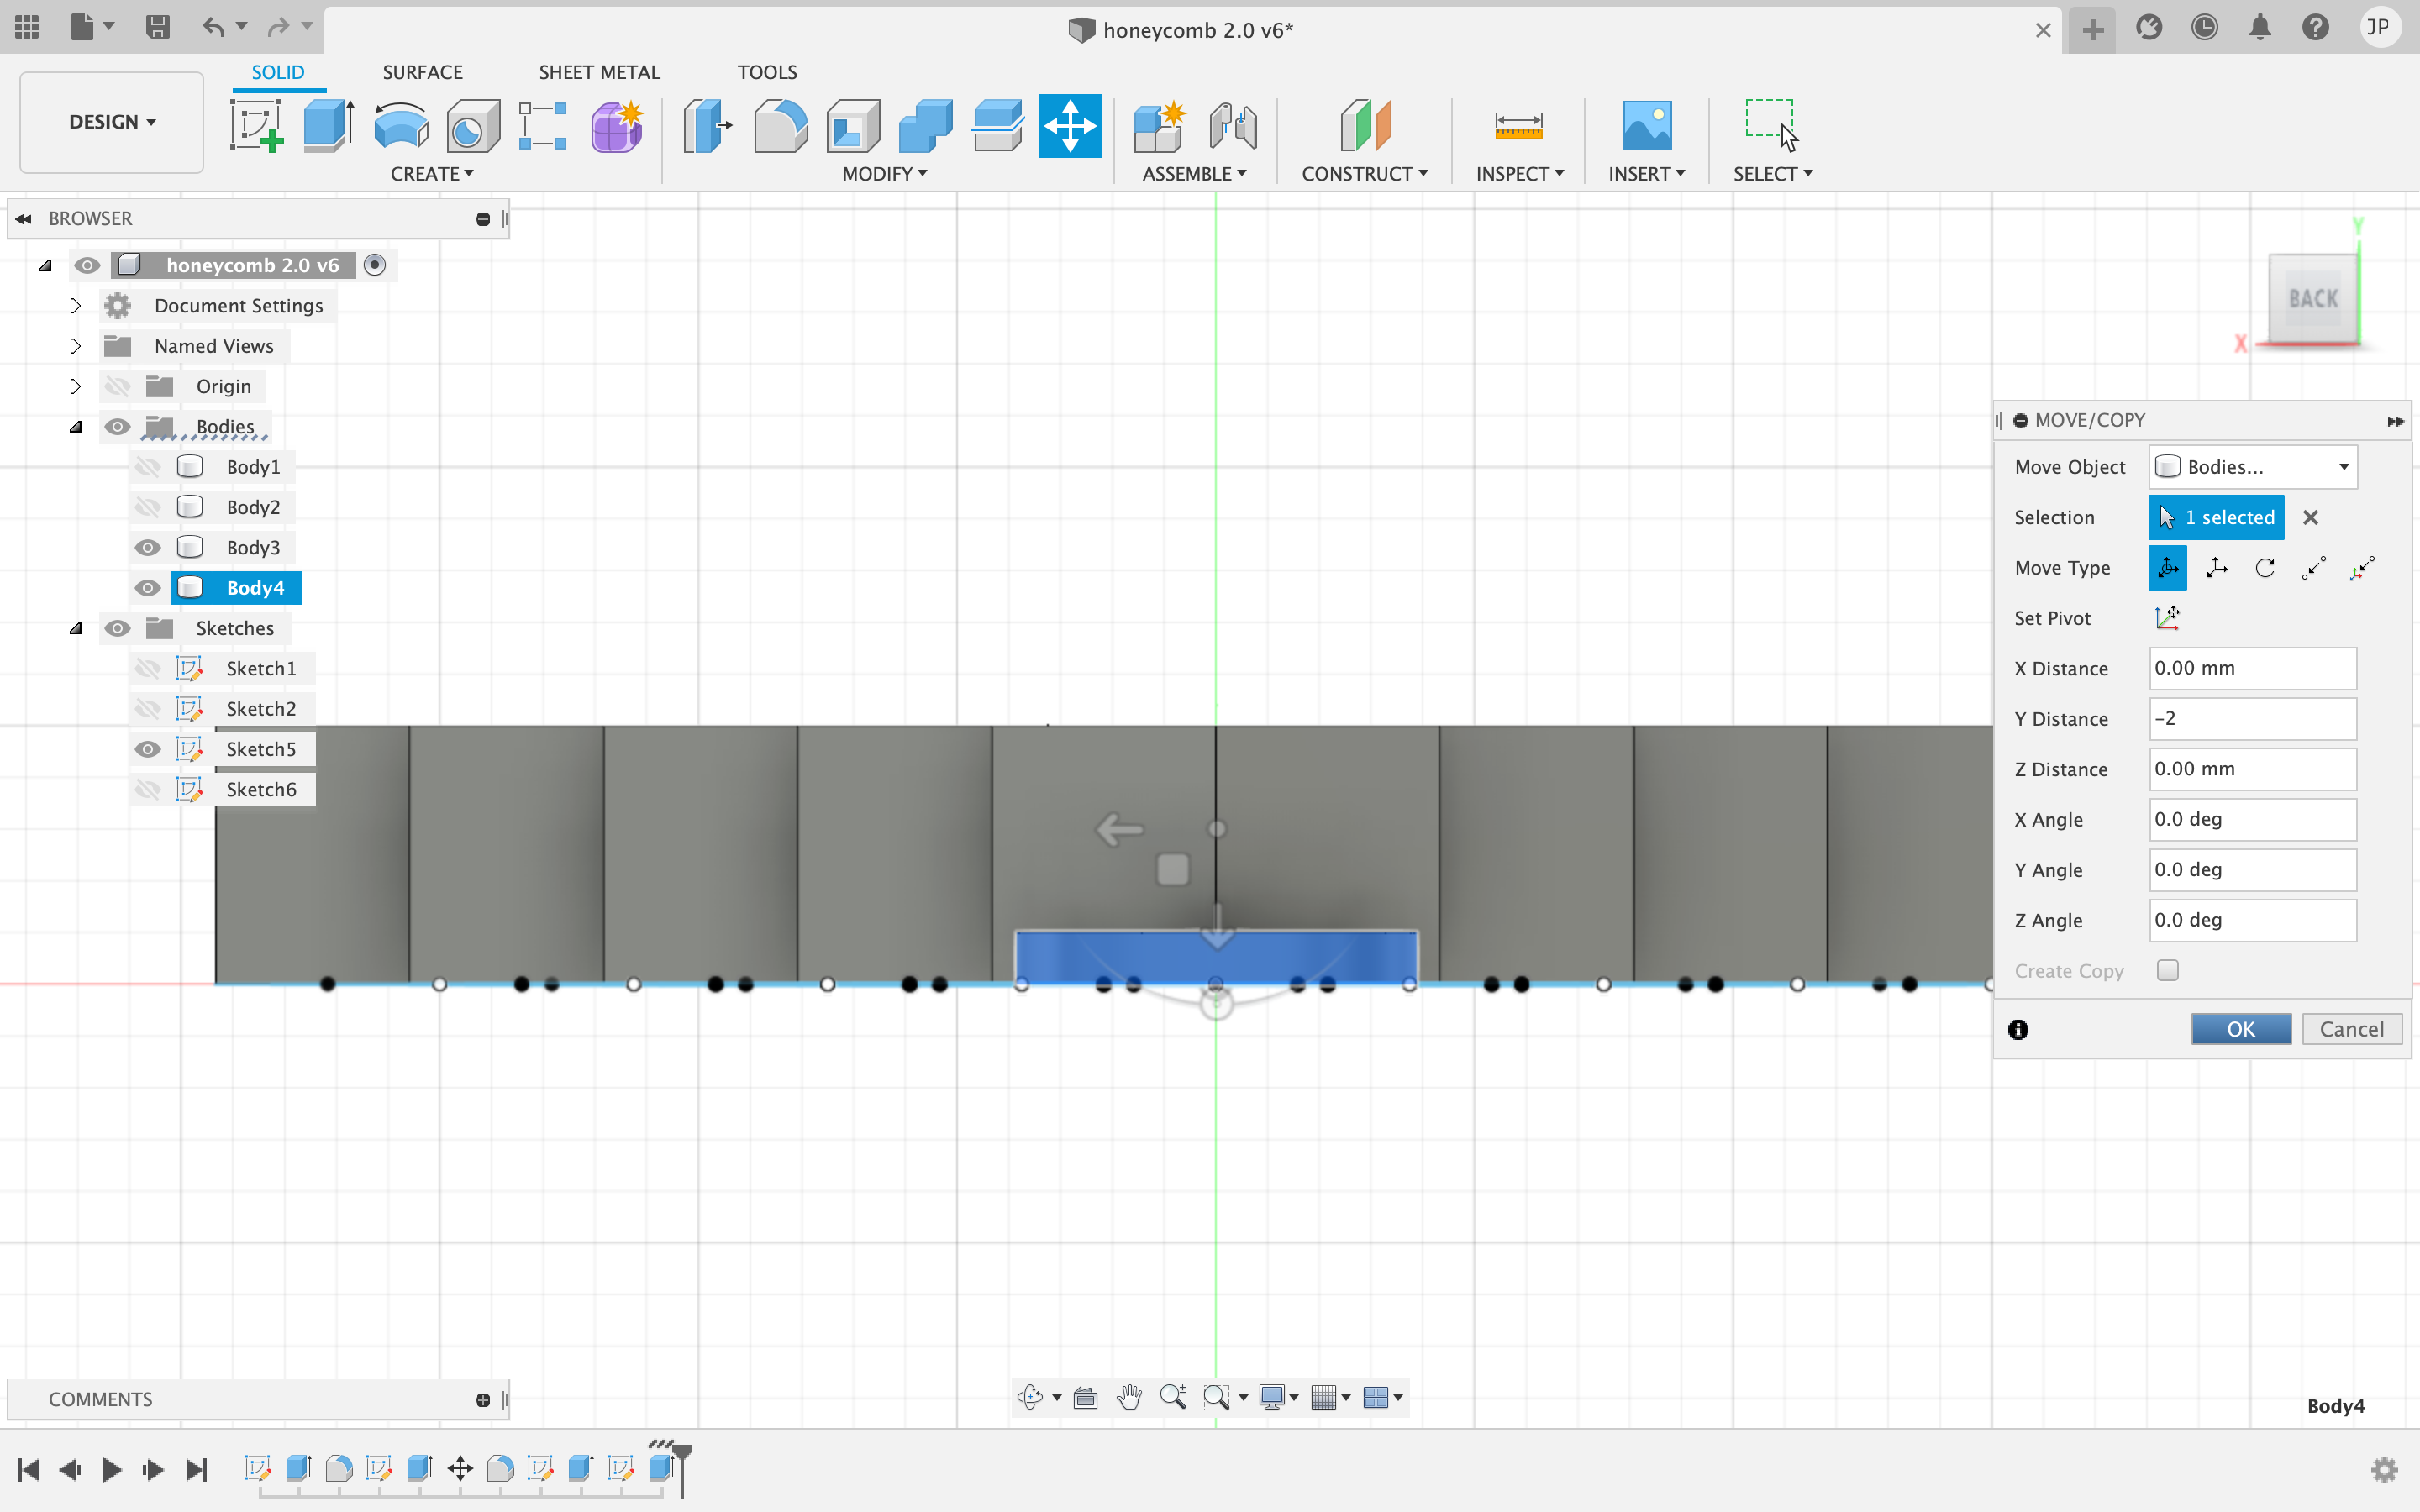Show hidden Sketch1

pos(148,668)
